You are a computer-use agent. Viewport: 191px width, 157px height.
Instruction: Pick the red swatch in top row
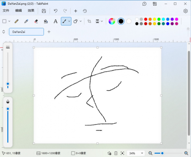[x=146, y=19]
